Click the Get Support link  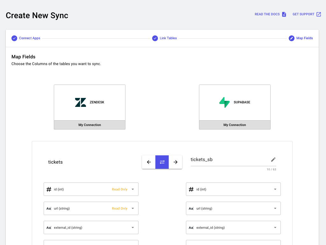[303, 14]
